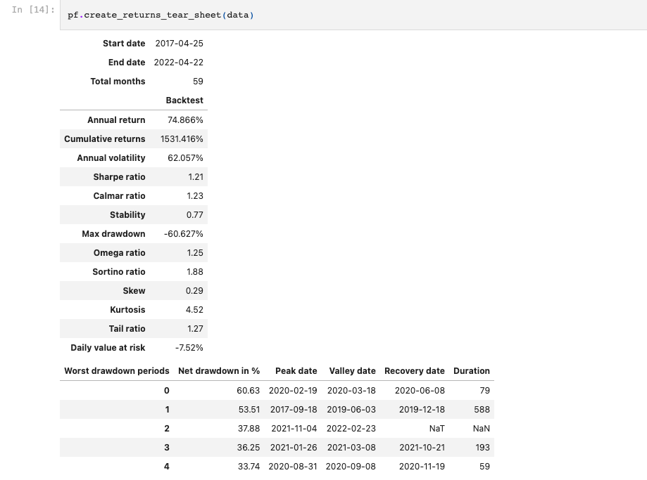The height and width of the screenshot is (480, 647).
Task: Click the recovery date 2021-10-21
Action: (x=422, y=447)
